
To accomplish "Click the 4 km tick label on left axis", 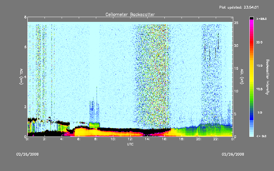I will coord(25,77).
